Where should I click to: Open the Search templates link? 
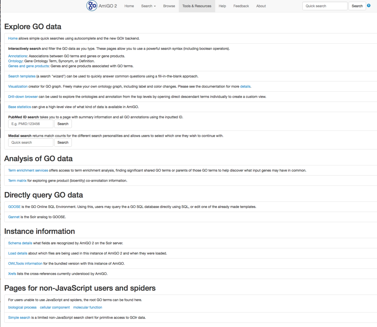tap(22, 76)
